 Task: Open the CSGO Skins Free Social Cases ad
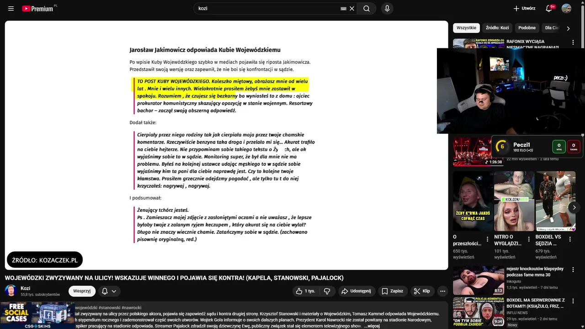tap(37, 315)
